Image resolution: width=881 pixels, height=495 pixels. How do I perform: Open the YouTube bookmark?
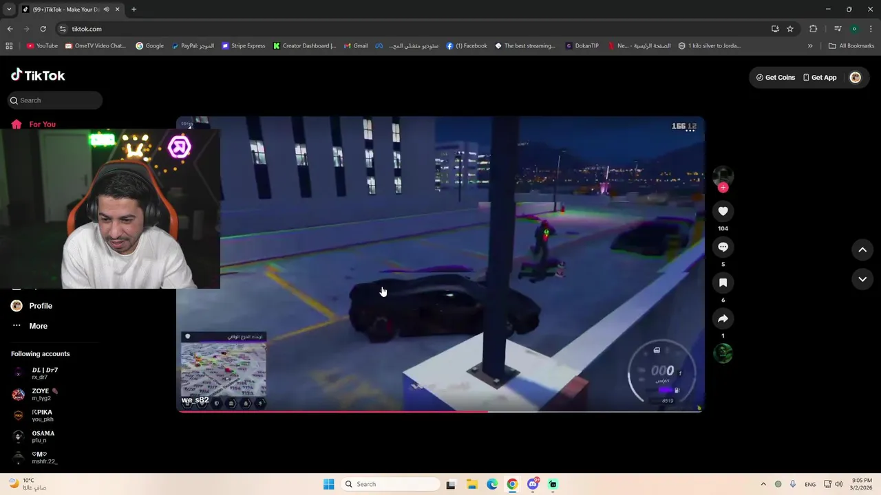(x=42, y=46)
